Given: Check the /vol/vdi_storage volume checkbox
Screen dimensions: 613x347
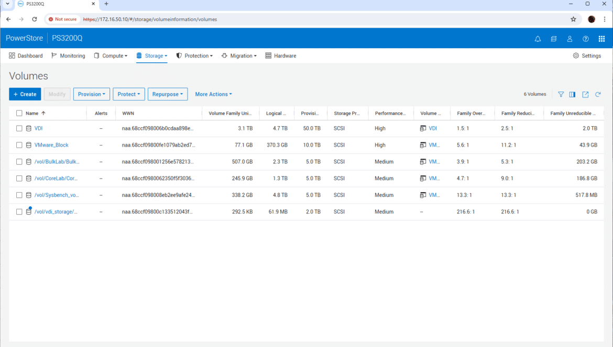Looking at the screenshot, I should pos(19,211).
